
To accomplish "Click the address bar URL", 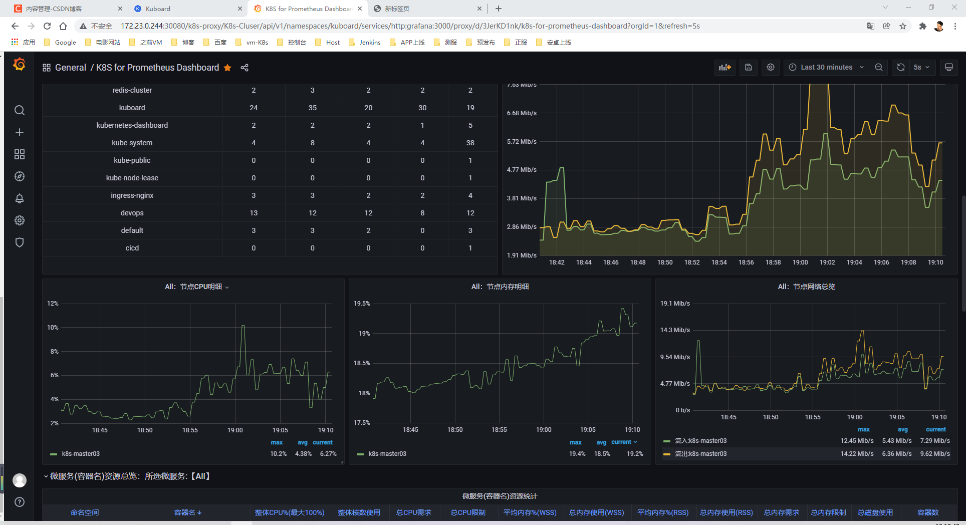I will point(410,26).
